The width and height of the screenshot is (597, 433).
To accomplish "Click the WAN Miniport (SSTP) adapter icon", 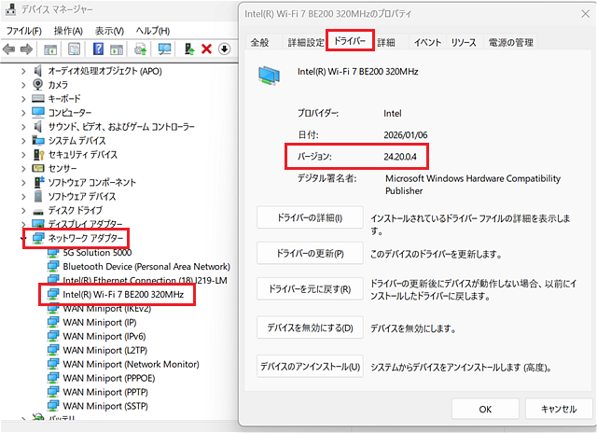I will pos(53,406).
